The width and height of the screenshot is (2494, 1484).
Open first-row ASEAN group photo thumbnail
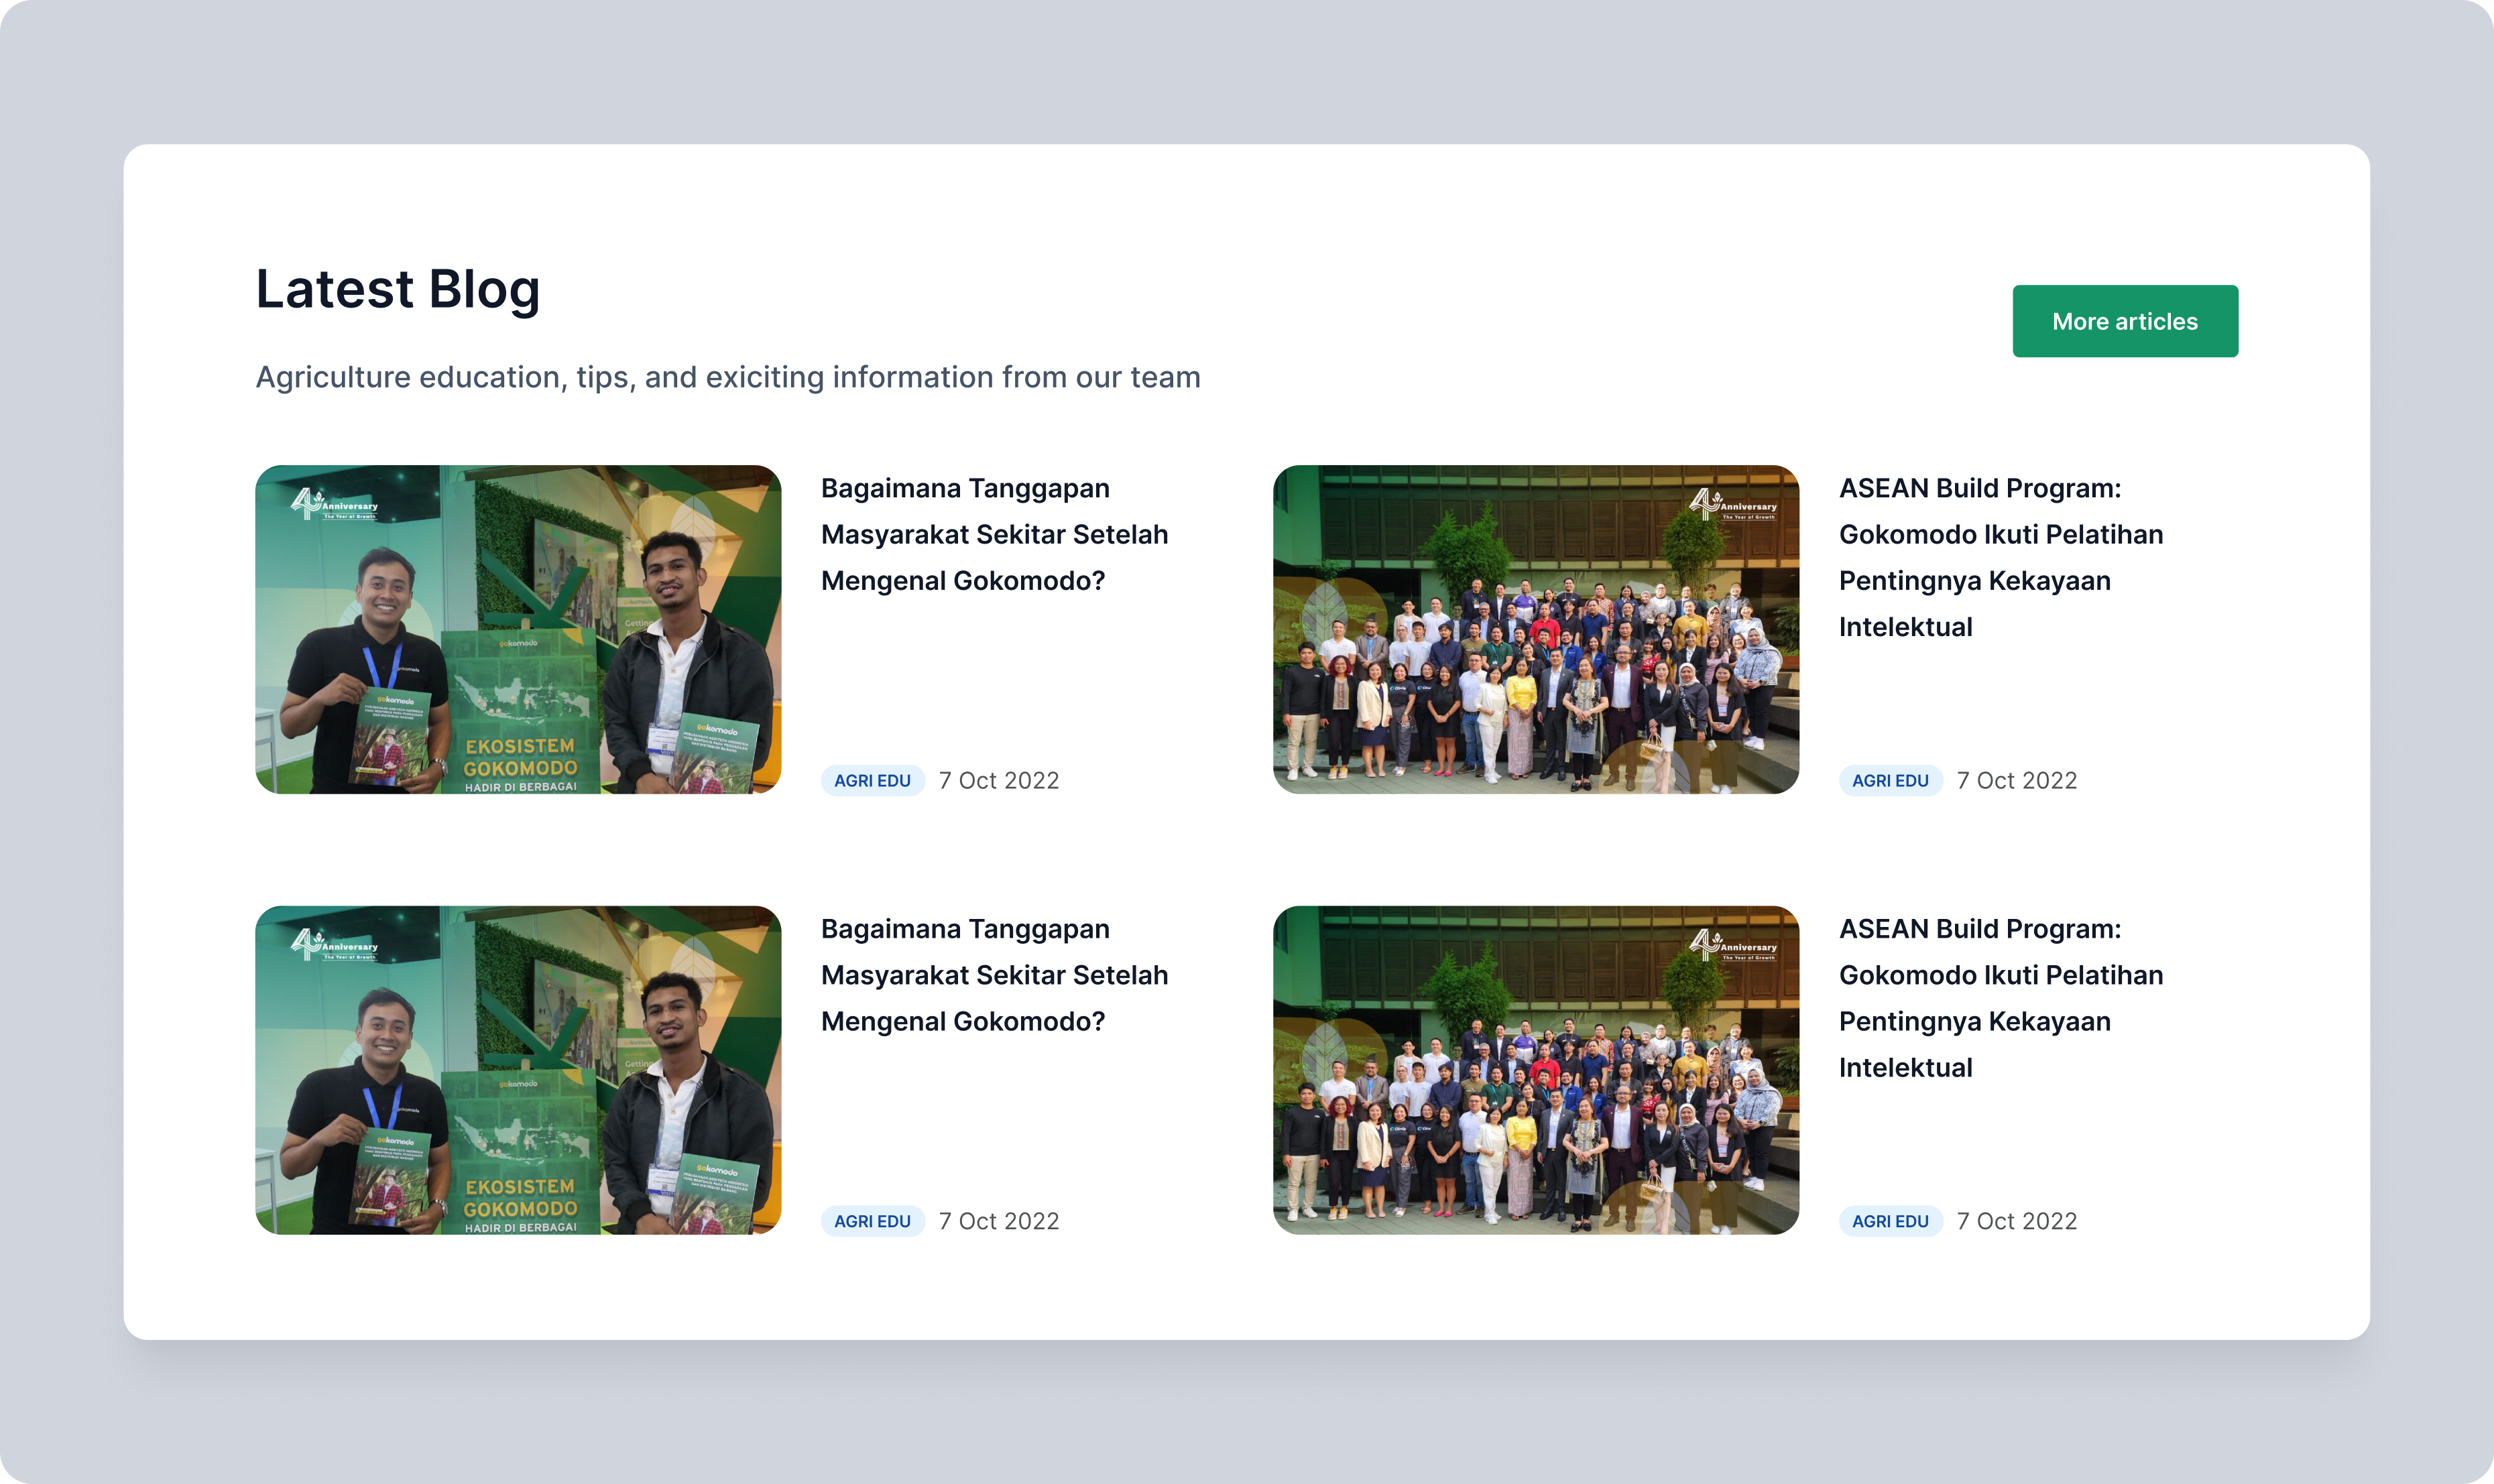[1535, 629]
